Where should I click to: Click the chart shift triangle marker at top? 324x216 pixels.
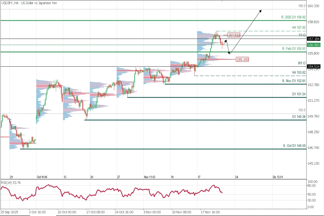[x=222, y=2]
